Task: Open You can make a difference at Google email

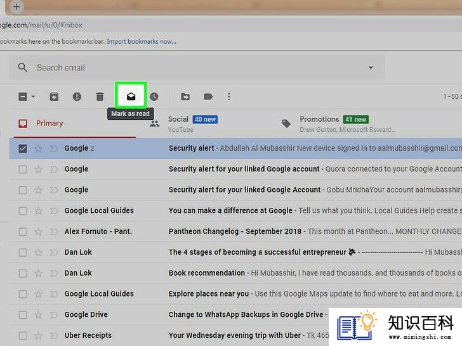Action: [235, 210]
